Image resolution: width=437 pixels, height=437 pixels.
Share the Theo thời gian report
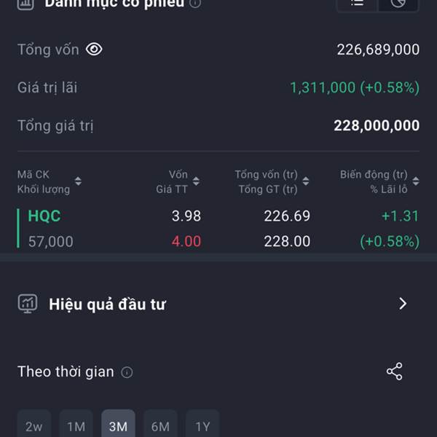coord(394,371)
